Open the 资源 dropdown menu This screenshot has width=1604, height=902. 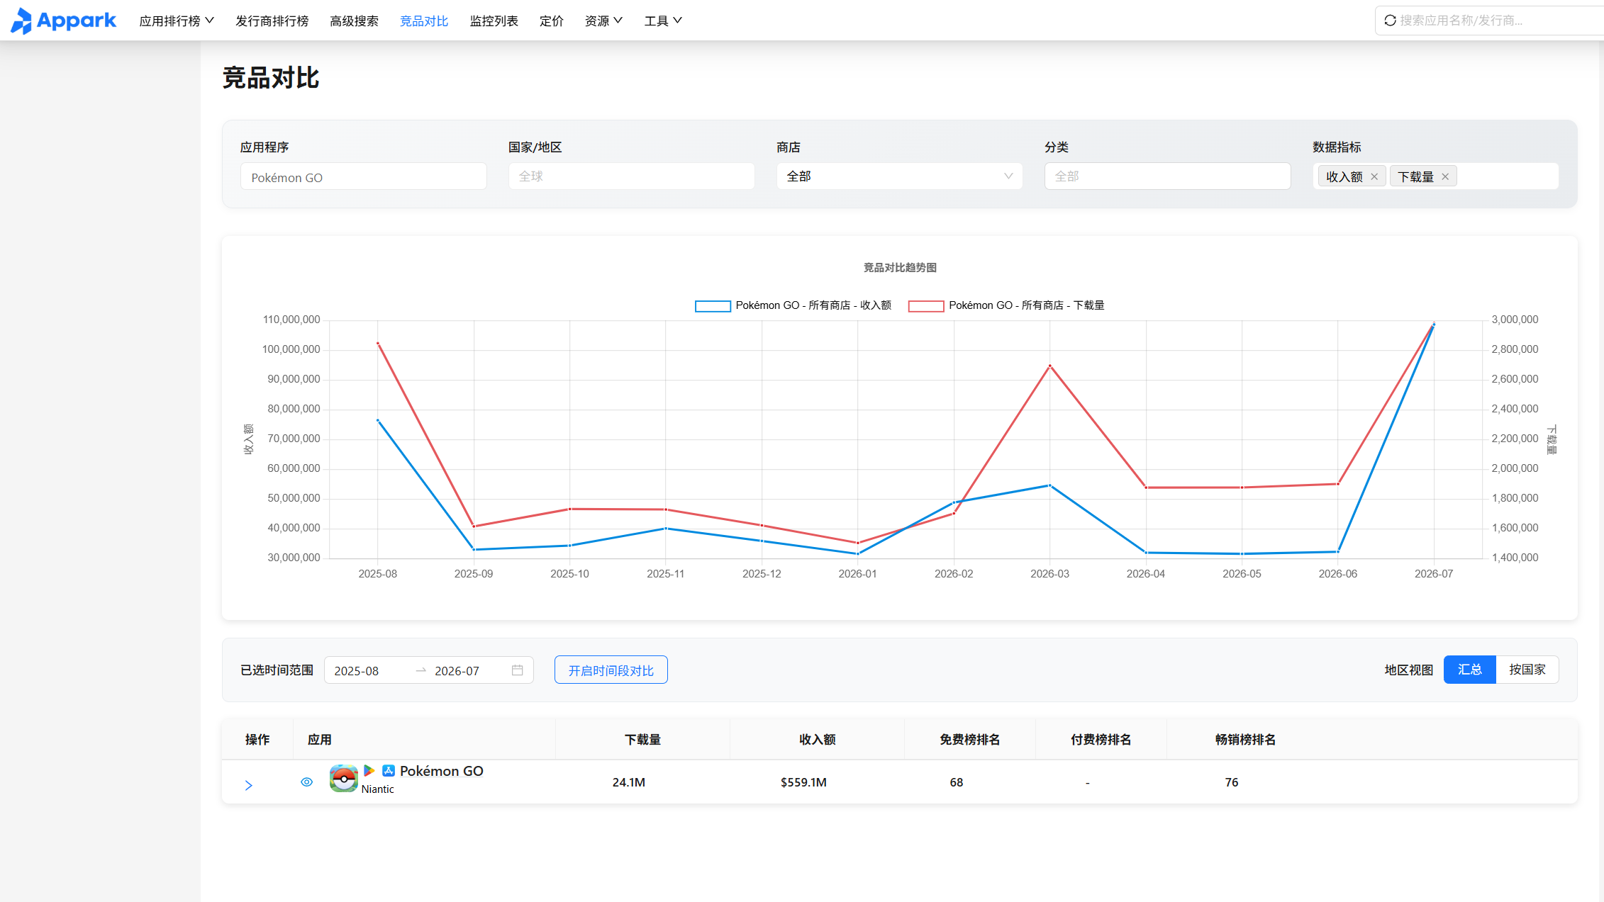coord(603,21)
